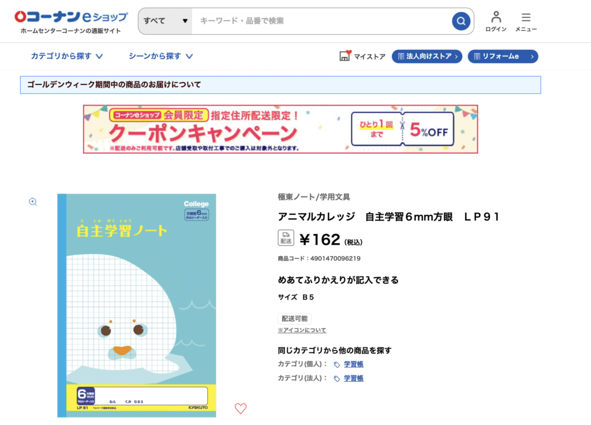Open the メニュー hamburger menu
This screenshot has width=591, height=425.
[526, 21]
